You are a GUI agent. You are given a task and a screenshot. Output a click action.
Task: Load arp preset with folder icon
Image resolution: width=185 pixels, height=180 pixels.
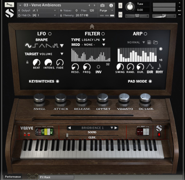coord(155,42)
